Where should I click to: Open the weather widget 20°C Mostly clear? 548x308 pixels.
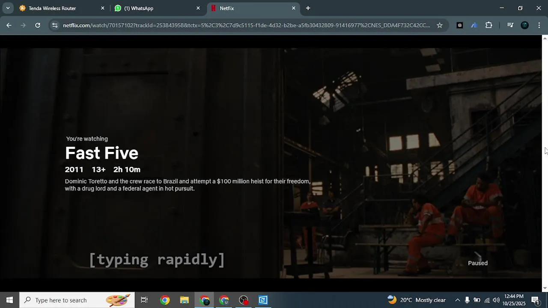tap(417, 300)
